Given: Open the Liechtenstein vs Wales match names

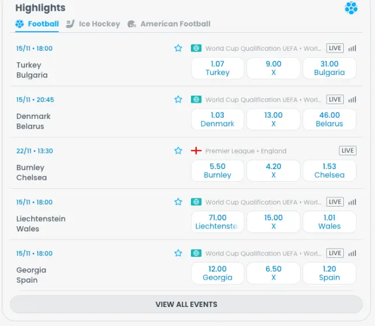Looking at the screenshot, I should 41,224.
